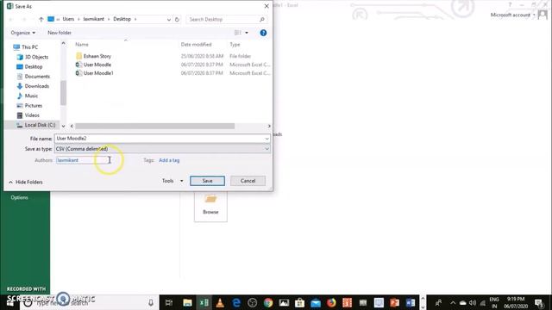Open Microsoft Edge from the taskbar
The height and width of the screenshot is (310, 552).
pos(236,302)
